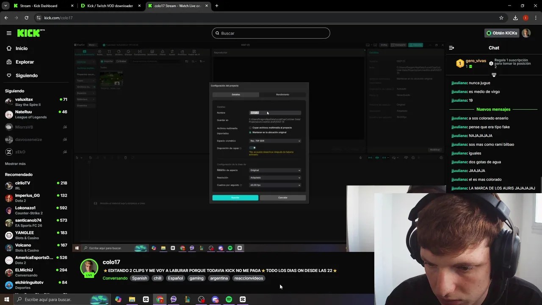Click the delete trash icon in CapCut timeline
Image resolution: width=542 pixels, height=305 pixels.
tap(125, 158)
